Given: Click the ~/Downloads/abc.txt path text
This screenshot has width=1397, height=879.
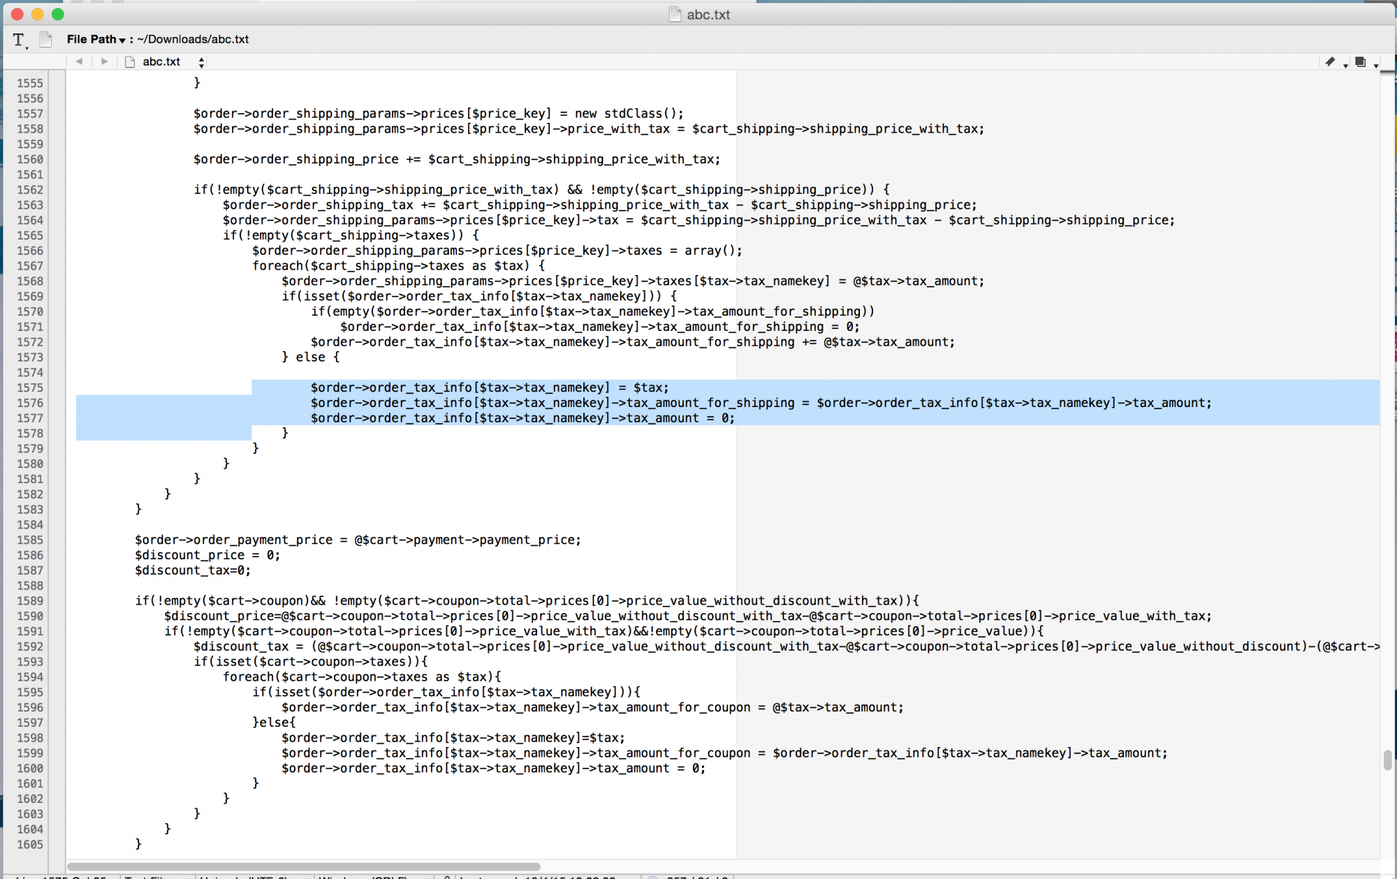Looking at the screenshot, I should coord(193,40).
